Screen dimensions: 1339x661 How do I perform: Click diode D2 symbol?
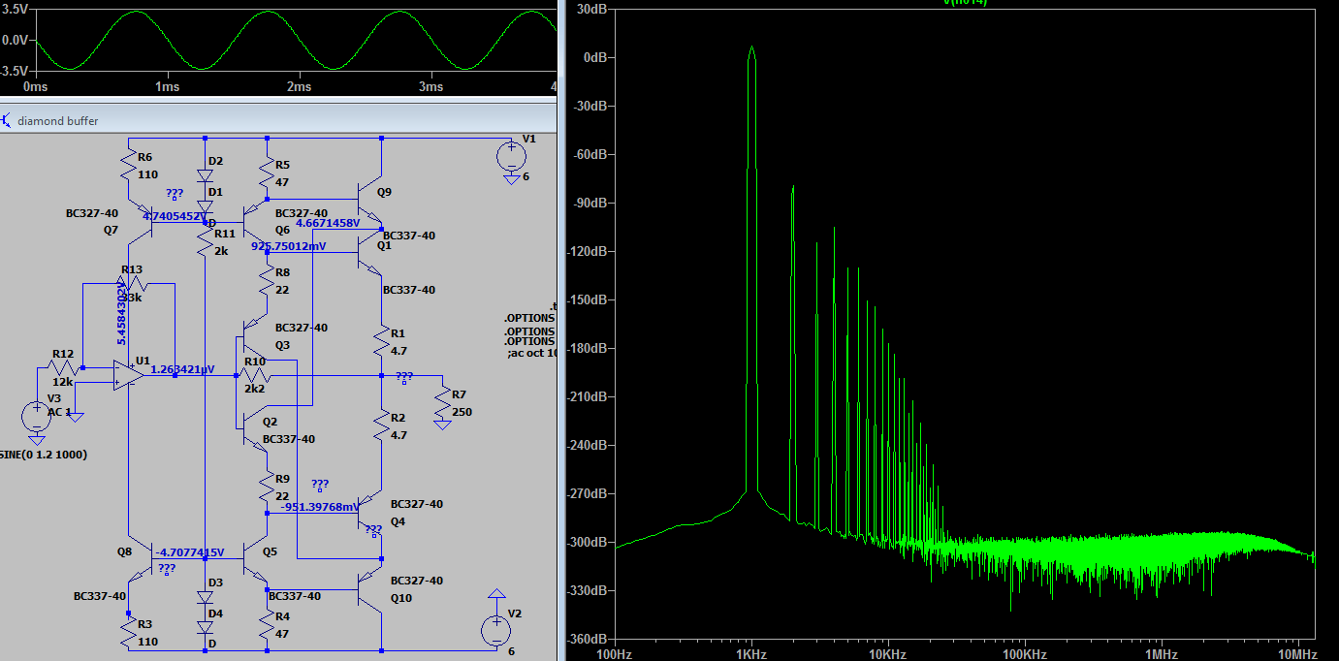pos(205,175)
